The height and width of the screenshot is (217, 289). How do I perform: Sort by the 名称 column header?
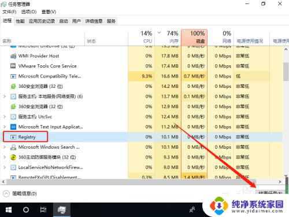click(43, 37)
